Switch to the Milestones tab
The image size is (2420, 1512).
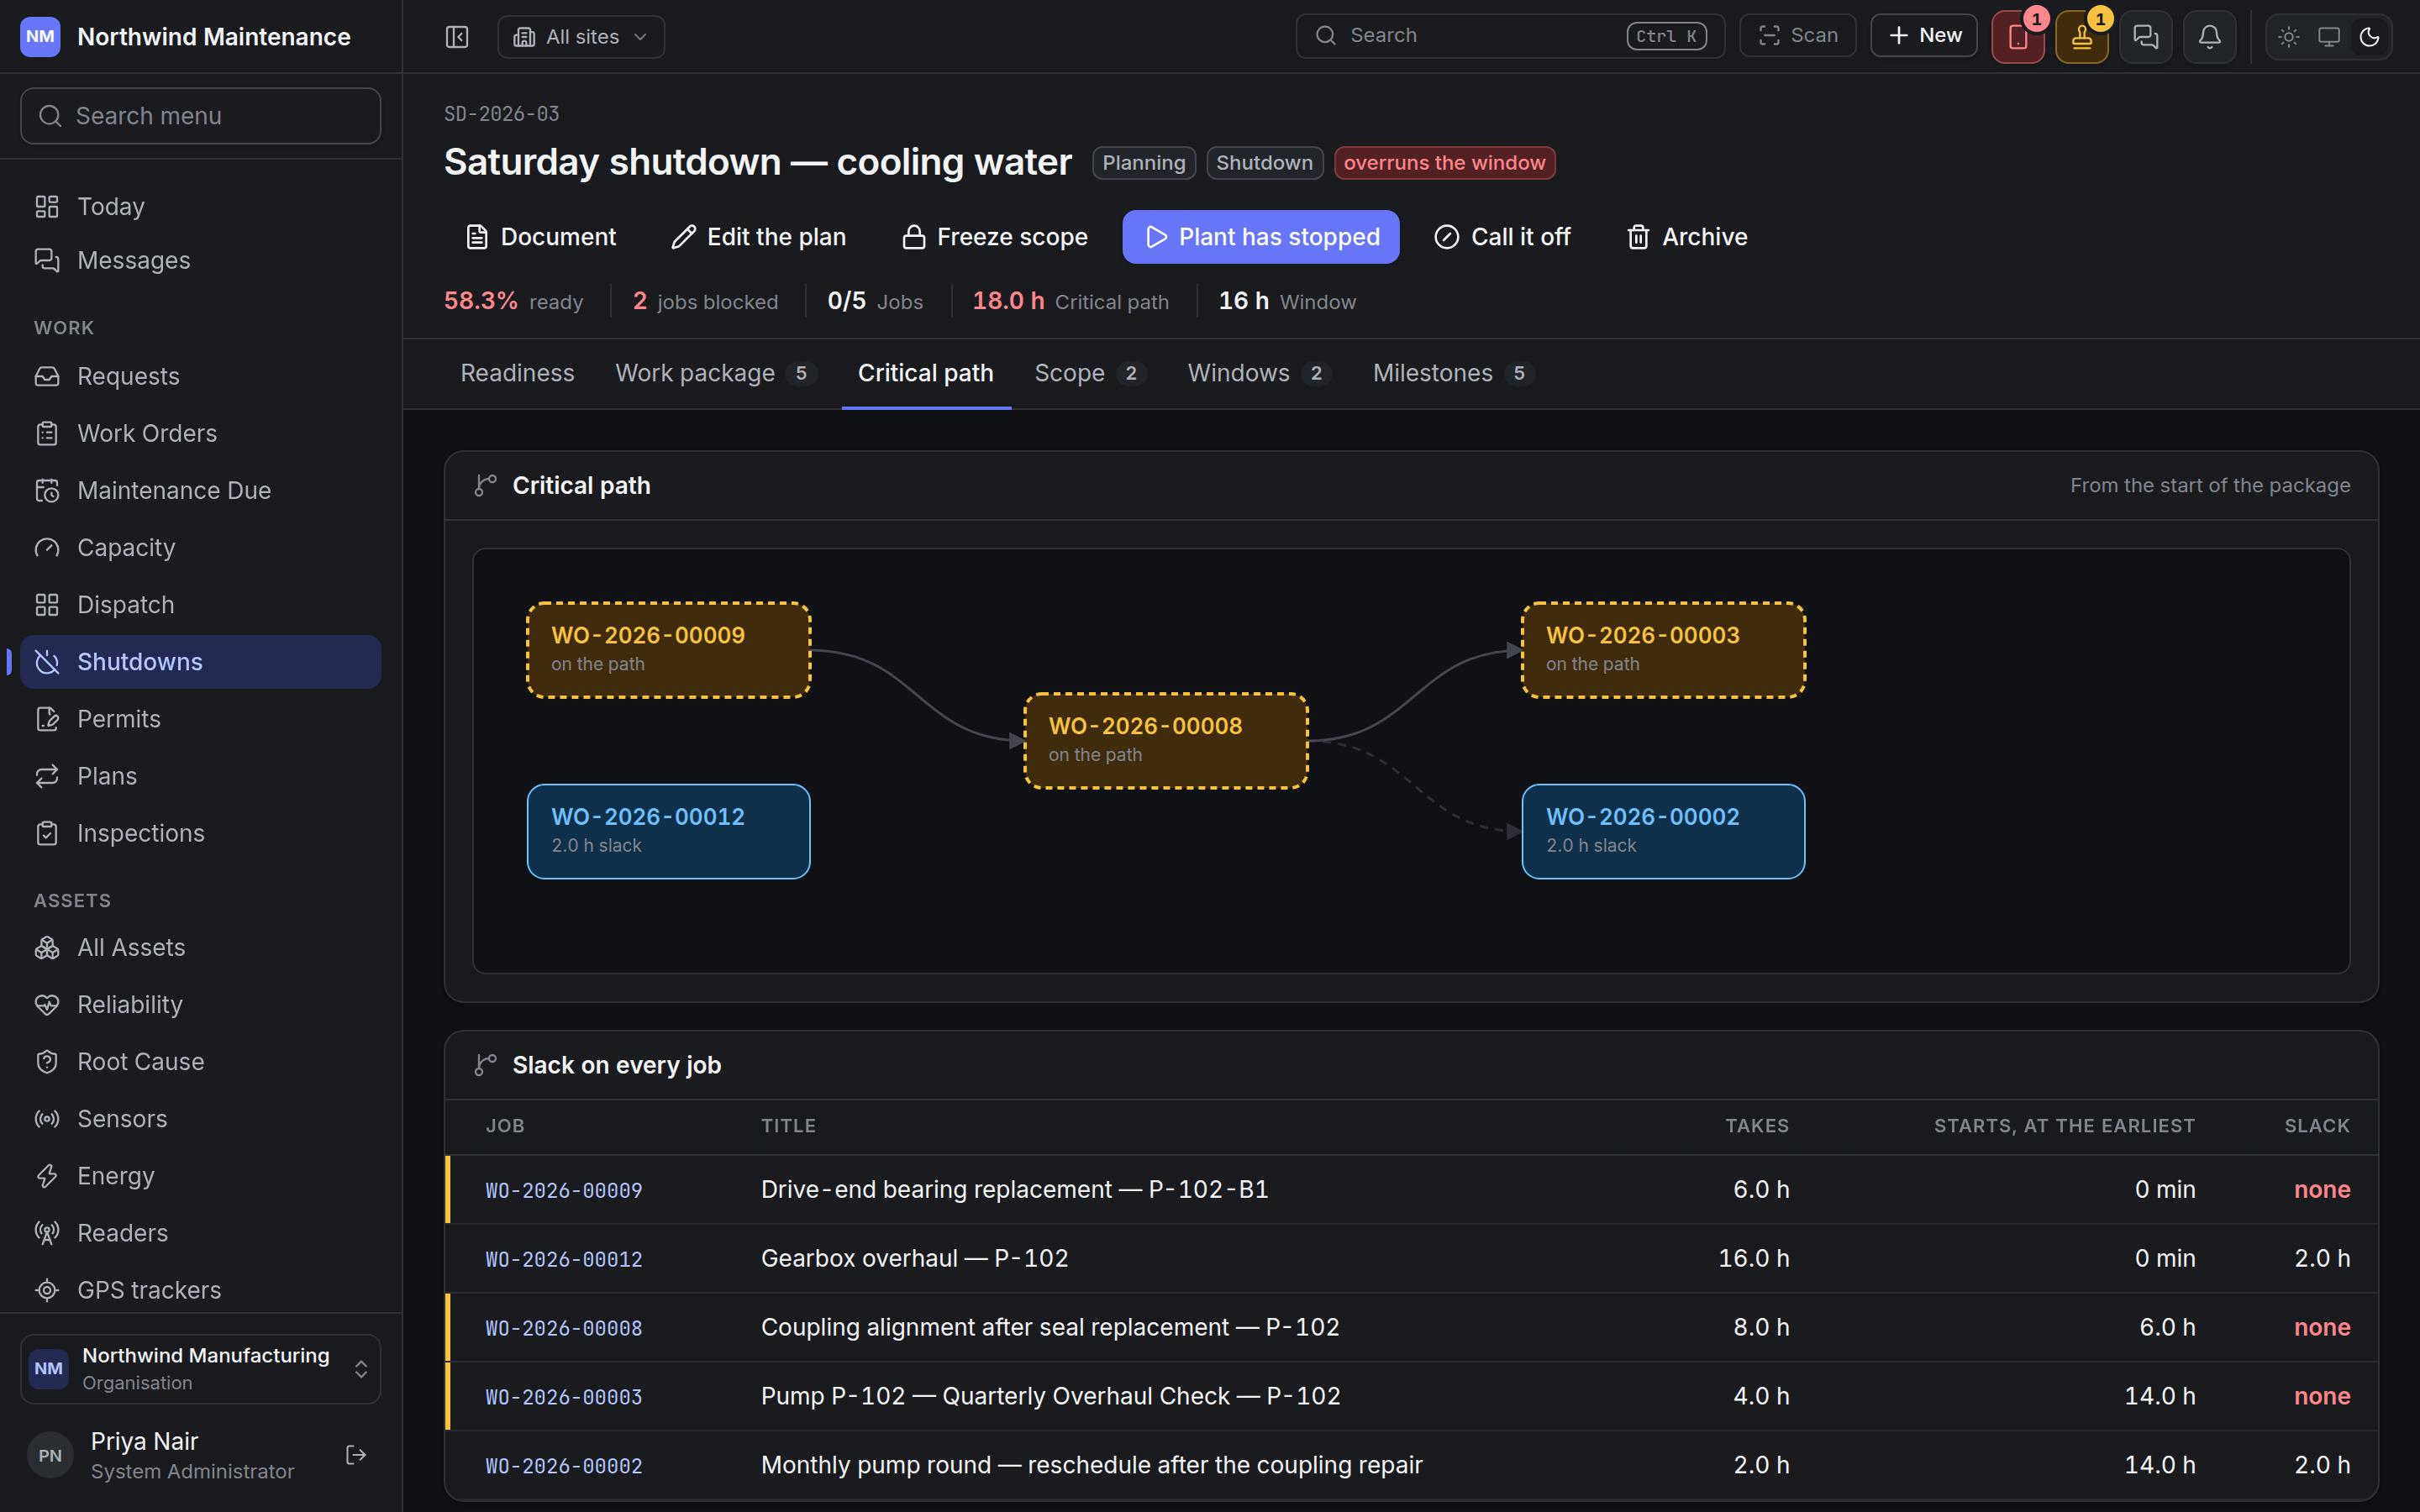[1453, 373]
